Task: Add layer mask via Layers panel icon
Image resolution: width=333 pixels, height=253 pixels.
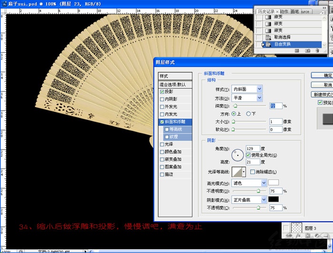Action: (x=307, y=235)
